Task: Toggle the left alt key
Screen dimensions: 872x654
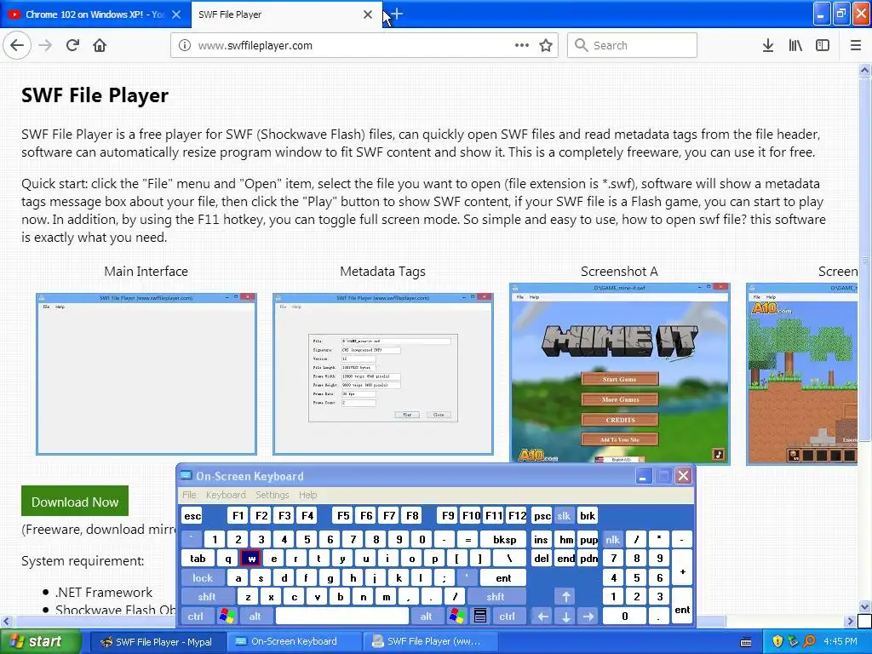Action: (255, 617)
